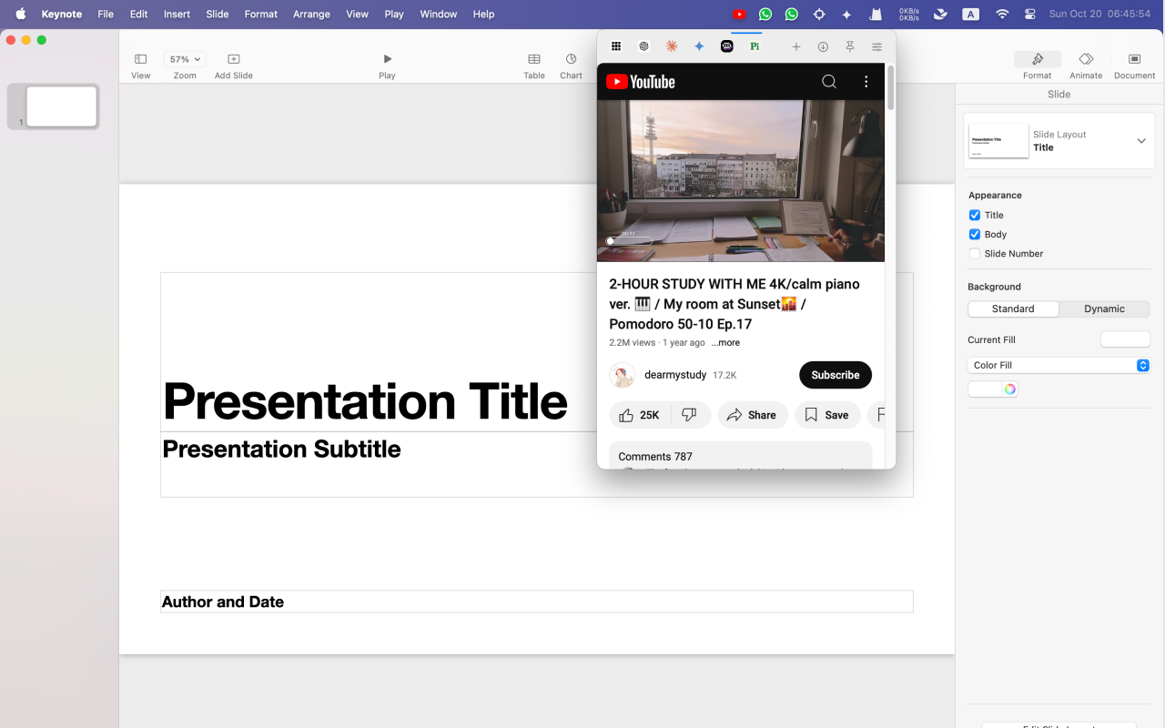Open the Insert menu

tap(177, 14)
